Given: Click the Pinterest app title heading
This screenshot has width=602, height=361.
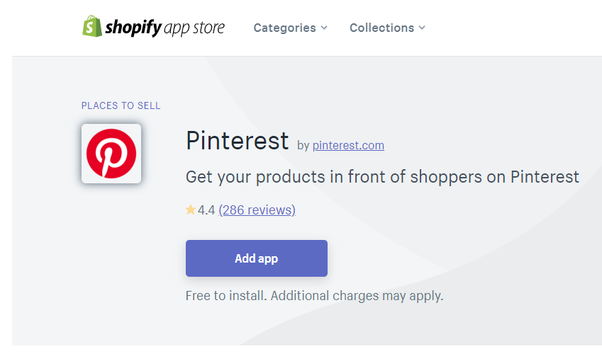Looking at the screenshot, I should click(238, 141).
